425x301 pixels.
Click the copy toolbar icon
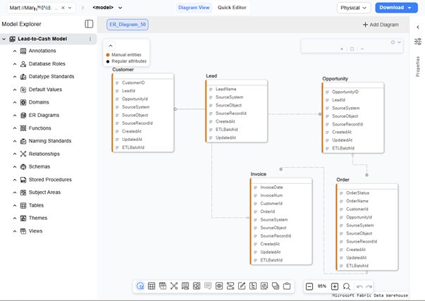coord(276,286)
